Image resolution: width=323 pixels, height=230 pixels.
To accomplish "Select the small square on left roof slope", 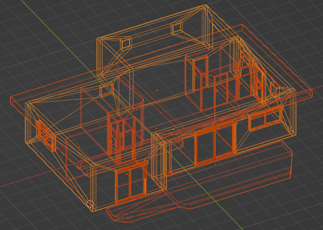I will [x=105, y=90].
